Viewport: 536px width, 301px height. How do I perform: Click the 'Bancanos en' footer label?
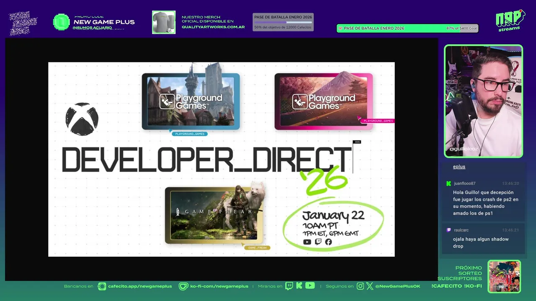point(78,286)
